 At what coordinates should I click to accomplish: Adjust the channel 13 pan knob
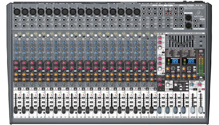112,84
